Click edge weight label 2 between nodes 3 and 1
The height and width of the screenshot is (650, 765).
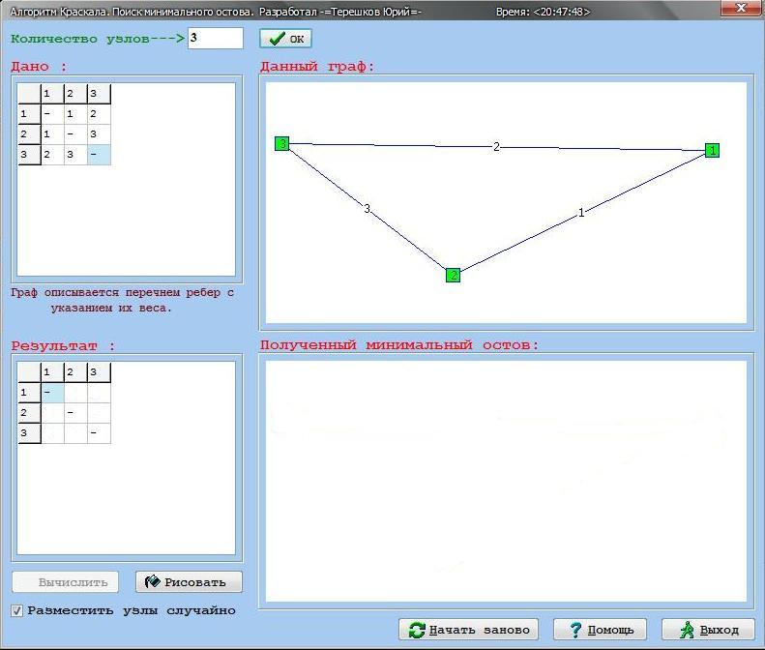[496, 146]
